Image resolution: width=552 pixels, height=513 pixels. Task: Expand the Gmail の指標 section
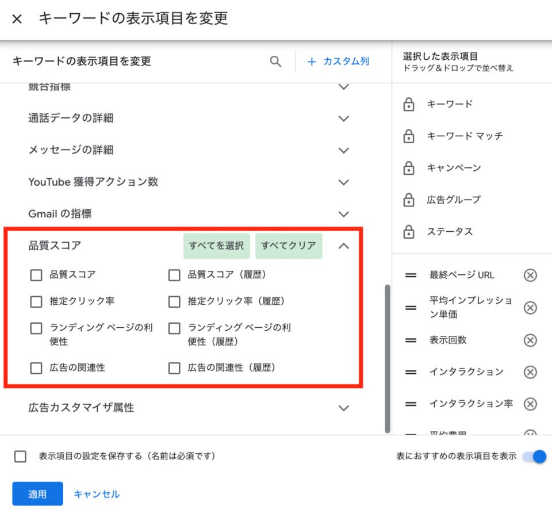(344, 214)
